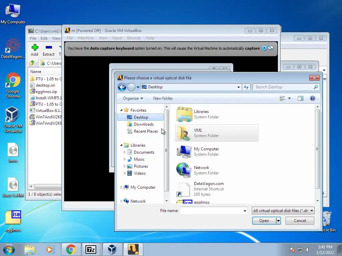Select the lmos disc image on desktop

click(13, 153)
